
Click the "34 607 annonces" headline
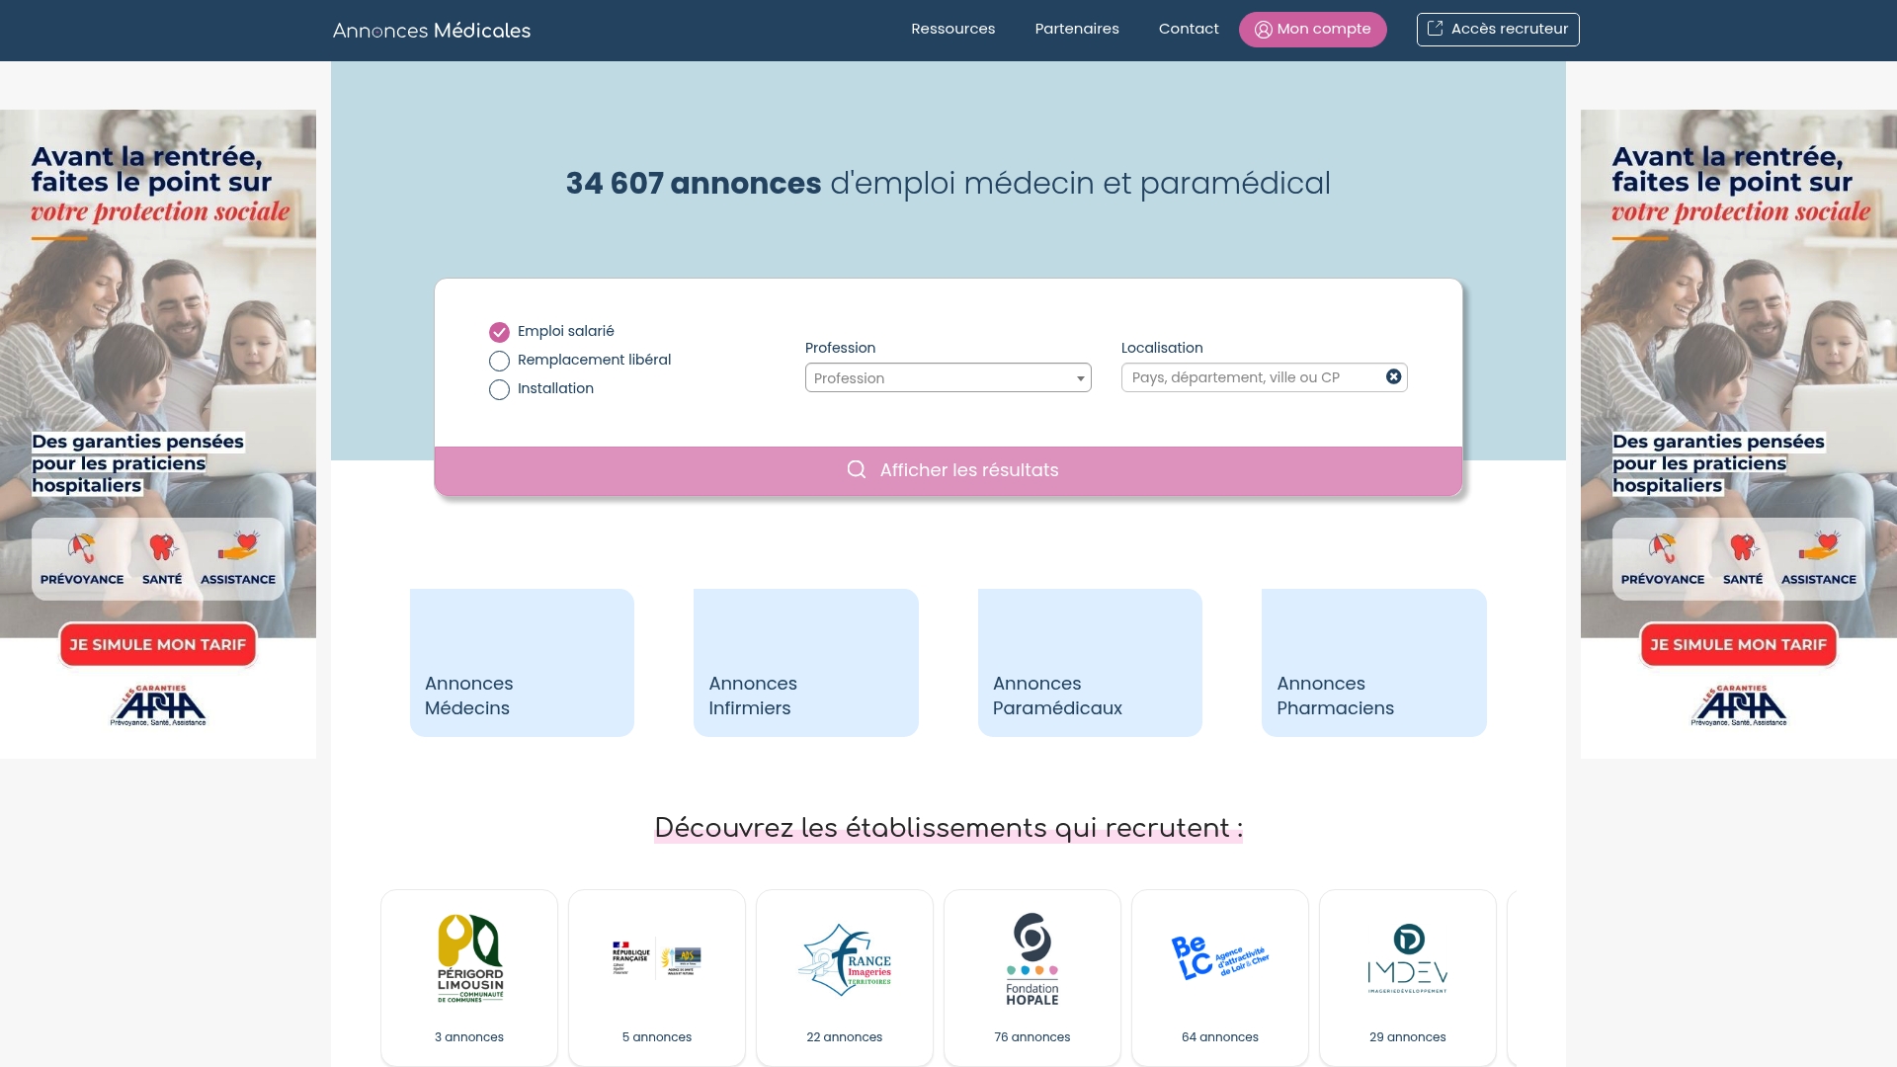tap(694, 183)
